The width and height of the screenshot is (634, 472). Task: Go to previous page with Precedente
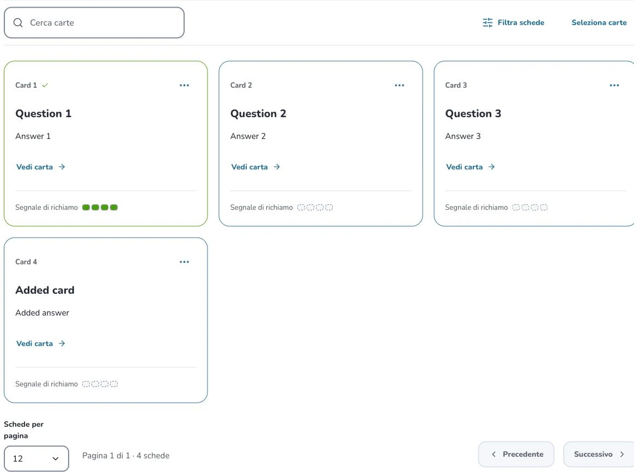tap(516, 454)
